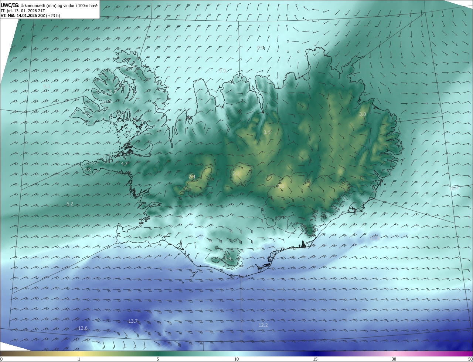Click the 6.2 value label
The image size is (473, 362).
point(70,204)
